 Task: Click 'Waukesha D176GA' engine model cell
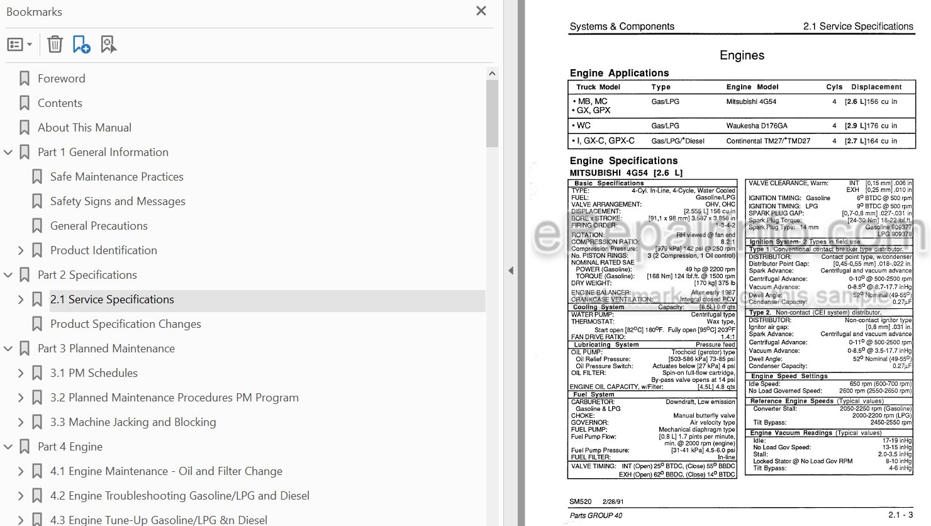(757, 126)
